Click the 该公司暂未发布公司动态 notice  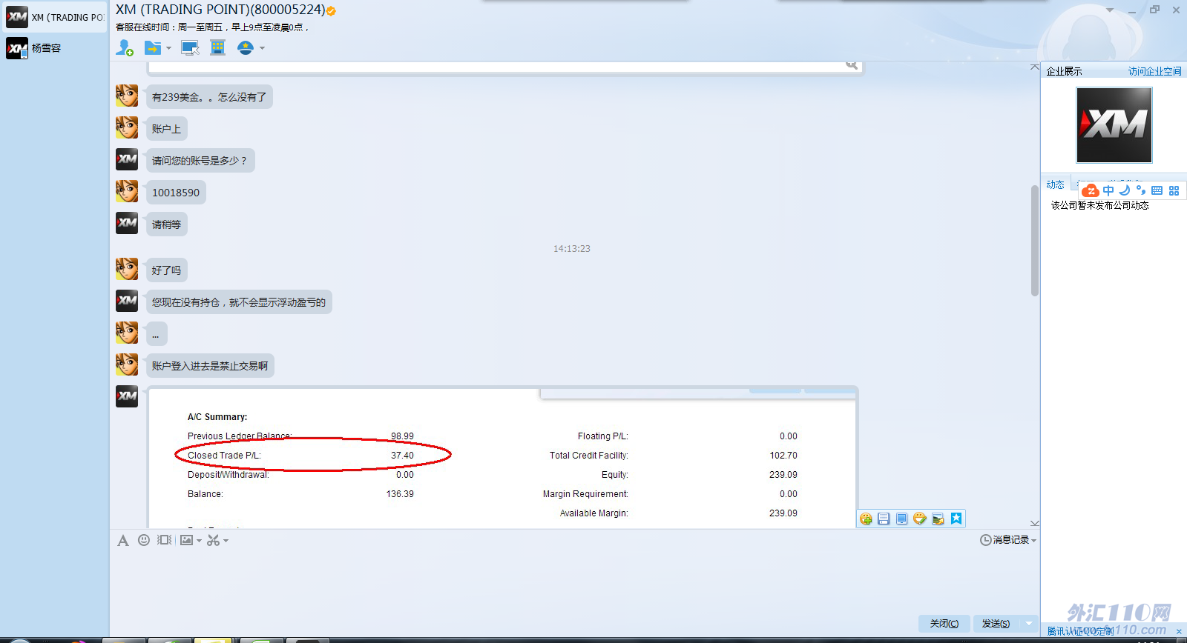click(x=1099, y=205)
